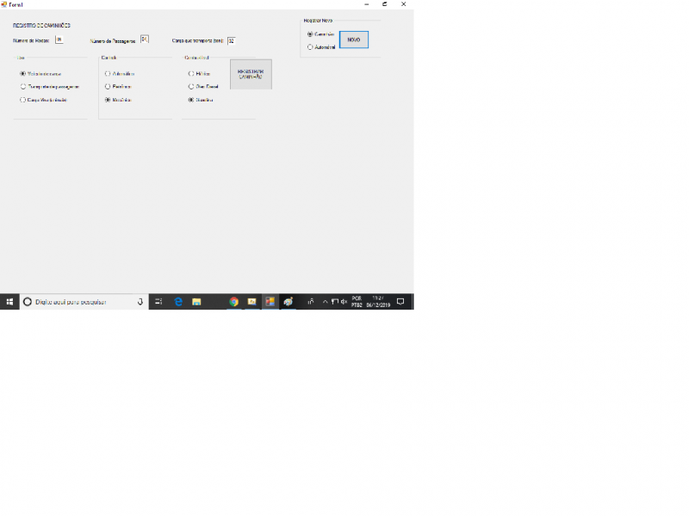Screen dimensions: 689x516
Task: Expand the hidden system tray icons
Action: 325,302
